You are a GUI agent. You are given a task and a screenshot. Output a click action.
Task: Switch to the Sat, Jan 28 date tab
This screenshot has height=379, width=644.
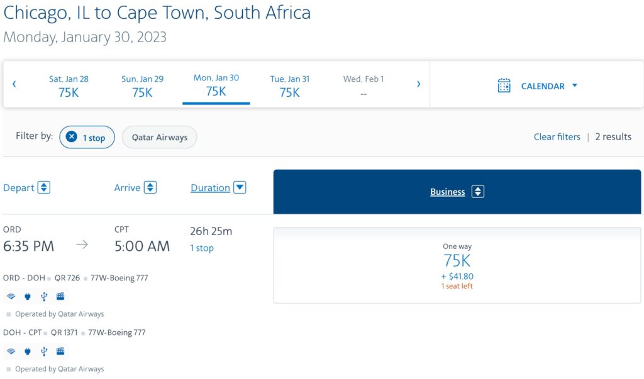pyautogui.click(x=69, y=85)
